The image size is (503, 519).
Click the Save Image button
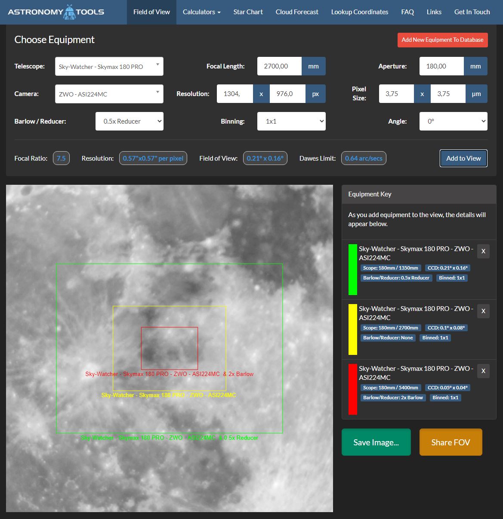pos(376,442)
